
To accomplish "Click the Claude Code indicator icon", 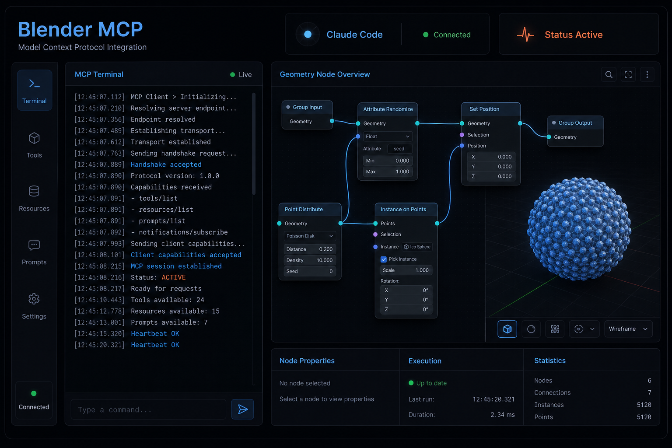I will click(x=308, y=34).
